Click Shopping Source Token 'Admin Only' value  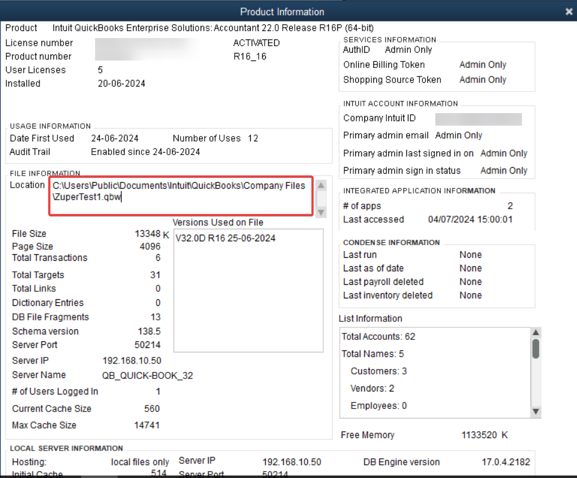[x=483, y=80]
